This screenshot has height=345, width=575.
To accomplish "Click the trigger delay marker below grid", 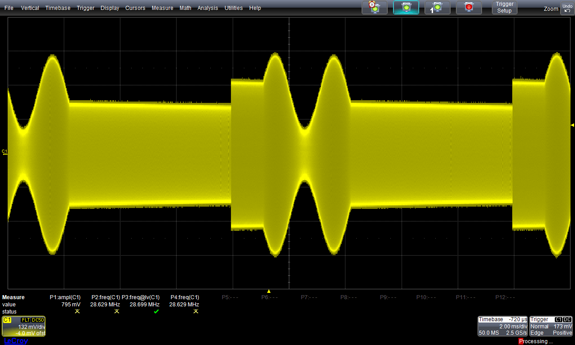I will click(x=269, y=291).
